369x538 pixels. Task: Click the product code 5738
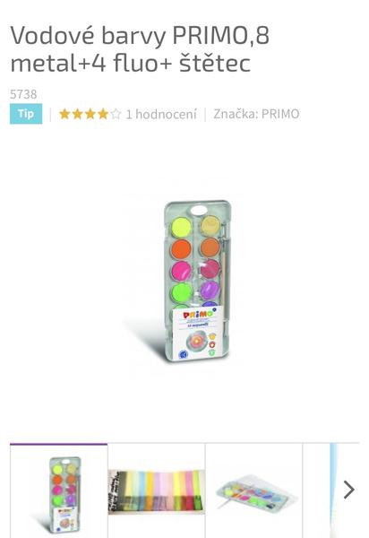click(23, 94)
